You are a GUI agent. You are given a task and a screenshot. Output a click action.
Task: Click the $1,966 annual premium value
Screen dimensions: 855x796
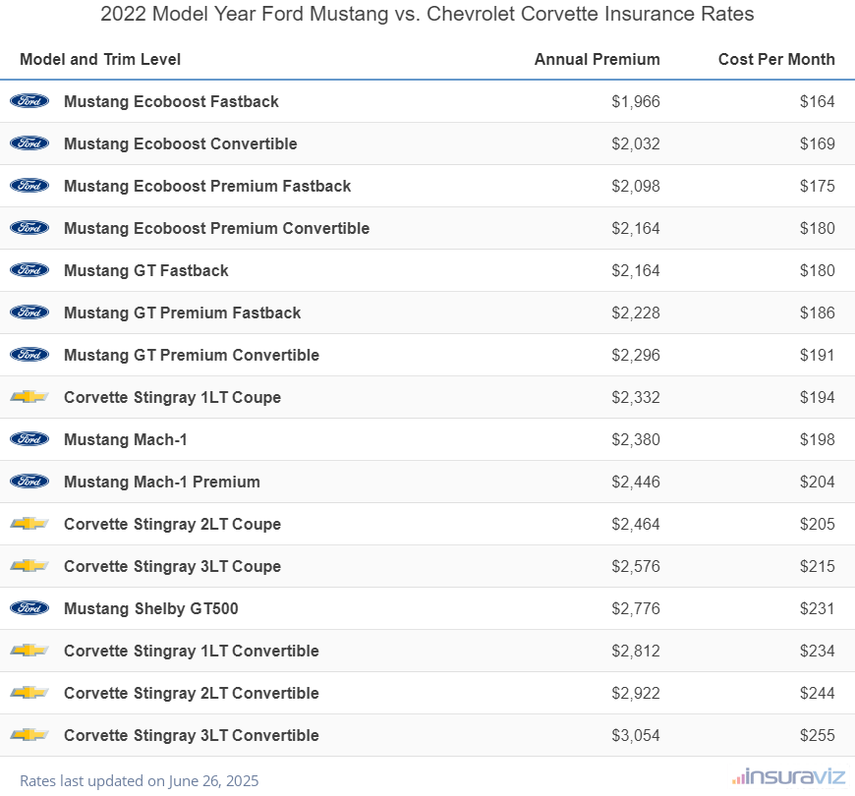(x=636, y=101)
